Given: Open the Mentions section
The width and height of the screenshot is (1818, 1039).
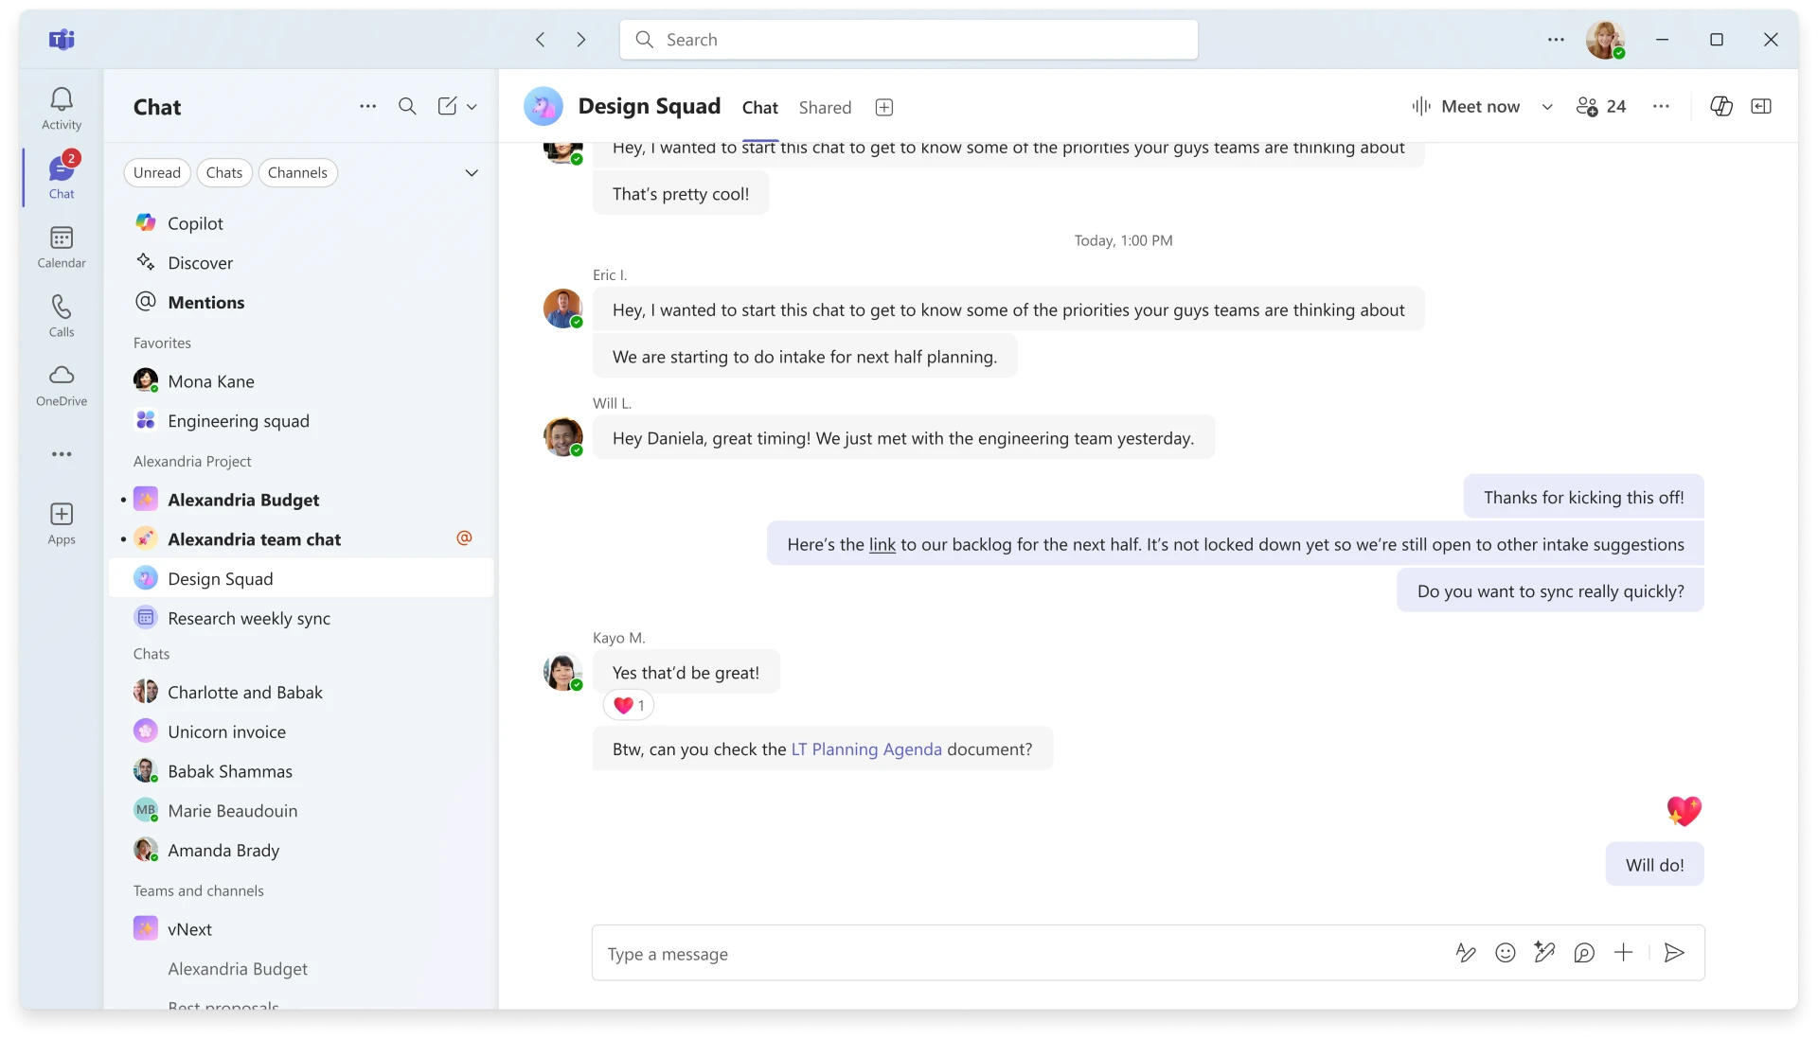Looking at the screenshot, I should (x=206, y=301).
